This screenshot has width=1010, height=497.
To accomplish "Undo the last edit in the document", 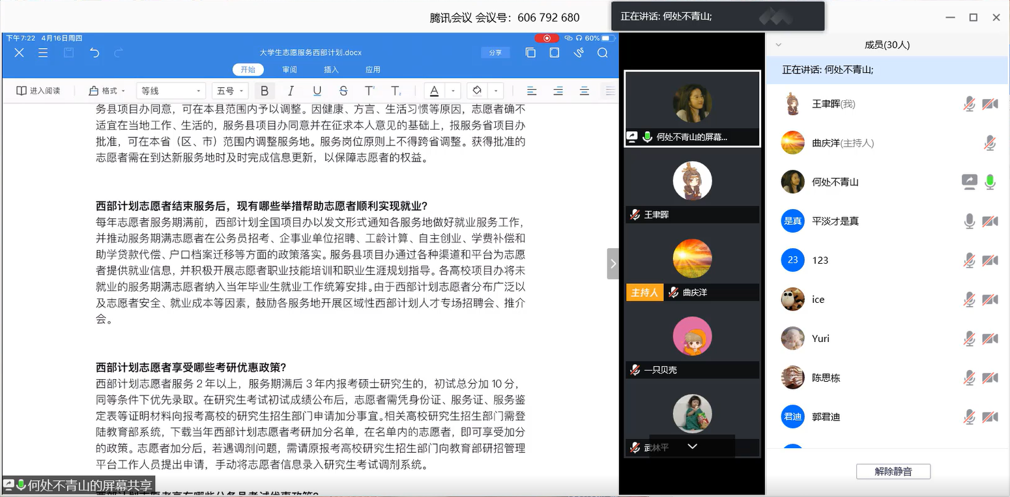I will point(94,53).
